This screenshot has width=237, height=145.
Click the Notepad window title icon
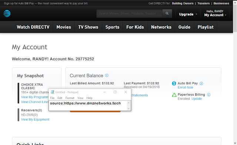tap(53, 92)
